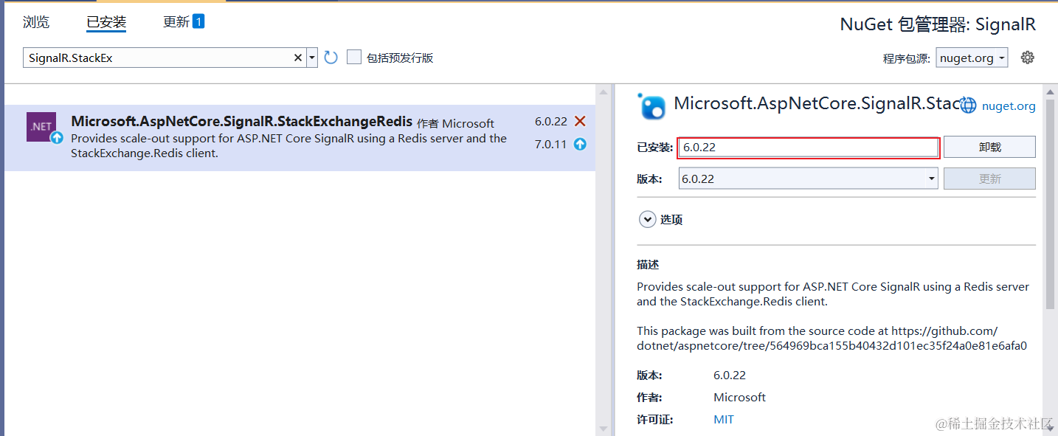Viewport: 1058px width, 436px height.
Task: Open the search box dropdown arrow
Action: pyautogui.click(x=311, y=57)
